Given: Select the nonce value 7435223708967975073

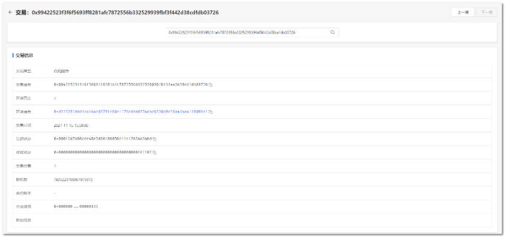Looking at the screenshot, I should (73, 180).
